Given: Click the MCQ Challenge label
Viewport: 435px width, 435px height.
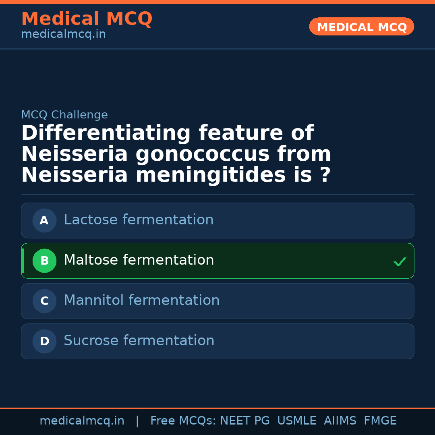Looking at the screenshot, I should pyautogui.click(x=64, y=115).
